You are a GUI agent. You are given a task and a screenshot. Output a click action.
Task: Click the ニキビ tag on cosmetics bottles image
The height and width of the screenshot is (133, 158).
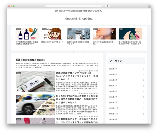[18, 29]
